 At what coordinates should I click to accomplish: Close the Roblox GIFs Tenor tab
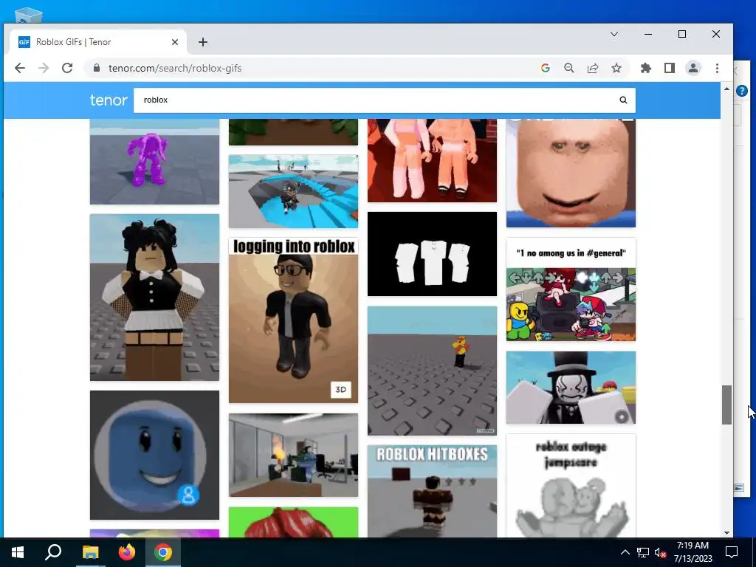[175, 42]
